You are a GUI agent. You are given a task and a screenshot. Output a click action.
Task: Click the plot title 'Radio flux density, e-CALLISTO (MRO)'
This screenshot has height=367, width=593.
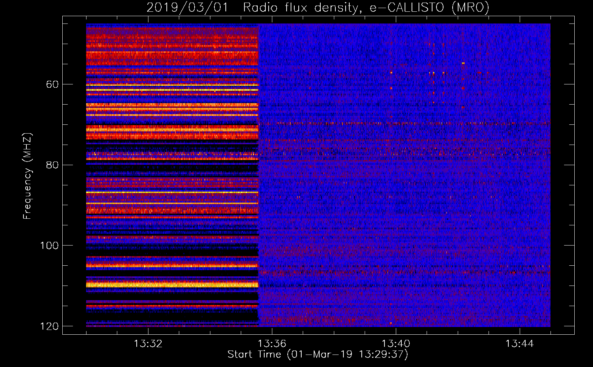(366, 7)
